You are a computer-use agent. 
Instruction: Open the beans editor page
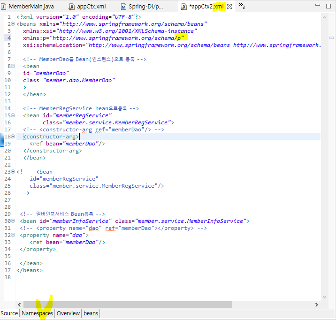coord(91,313)
